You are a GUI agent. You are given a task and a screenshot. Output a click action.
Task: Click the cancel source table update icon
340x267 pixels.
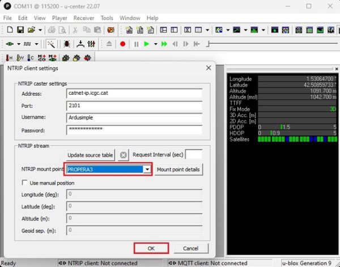(123, 155)
